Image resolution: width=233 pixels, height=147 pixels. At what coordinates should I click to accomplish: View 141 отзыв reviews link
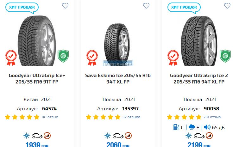[x=50, y=117]
